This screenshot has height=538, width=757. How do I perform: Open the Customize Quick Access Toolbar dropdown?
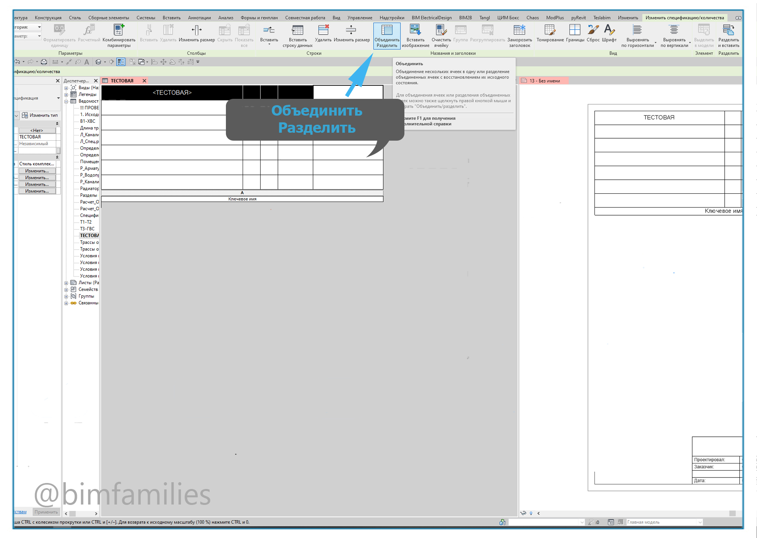(x=198, y=62)
